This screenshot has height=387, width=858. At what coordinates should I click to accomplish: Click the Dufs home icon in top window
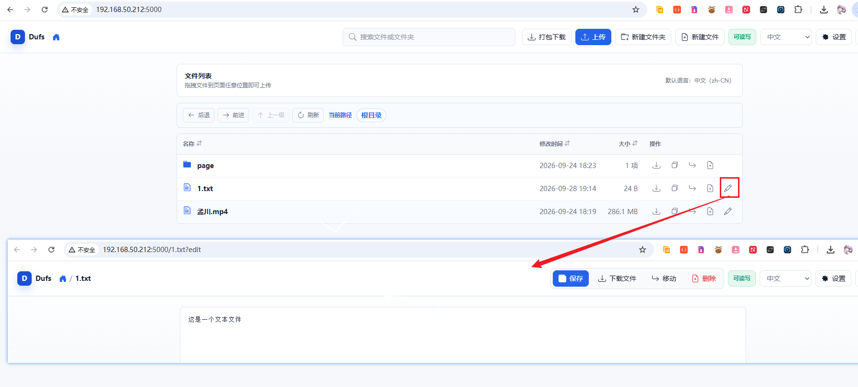pos(56,37)
